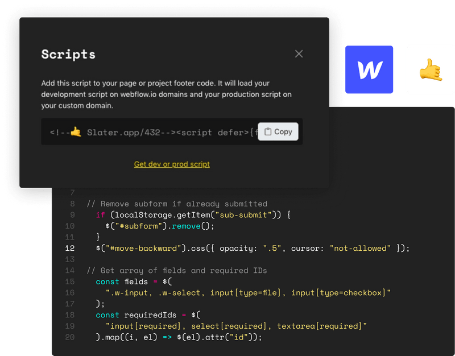Place cursor on 'Get array of fields' comment
Screen dimensions: 455x356
[x=182, y=270]
